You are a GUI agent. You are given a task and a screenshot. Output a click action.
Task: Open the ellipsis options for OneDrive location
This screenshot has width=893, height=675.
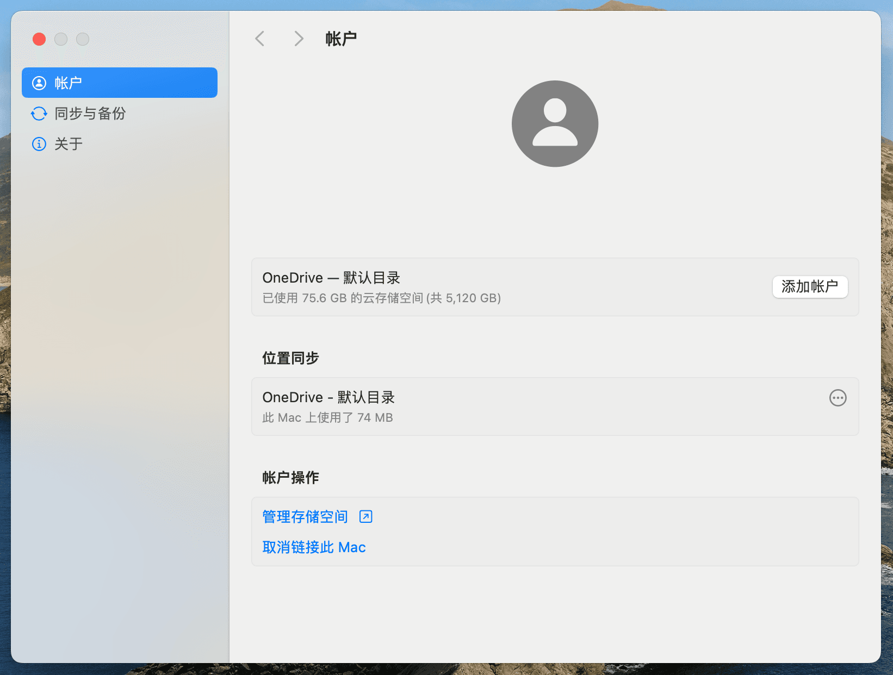[838, 398]
